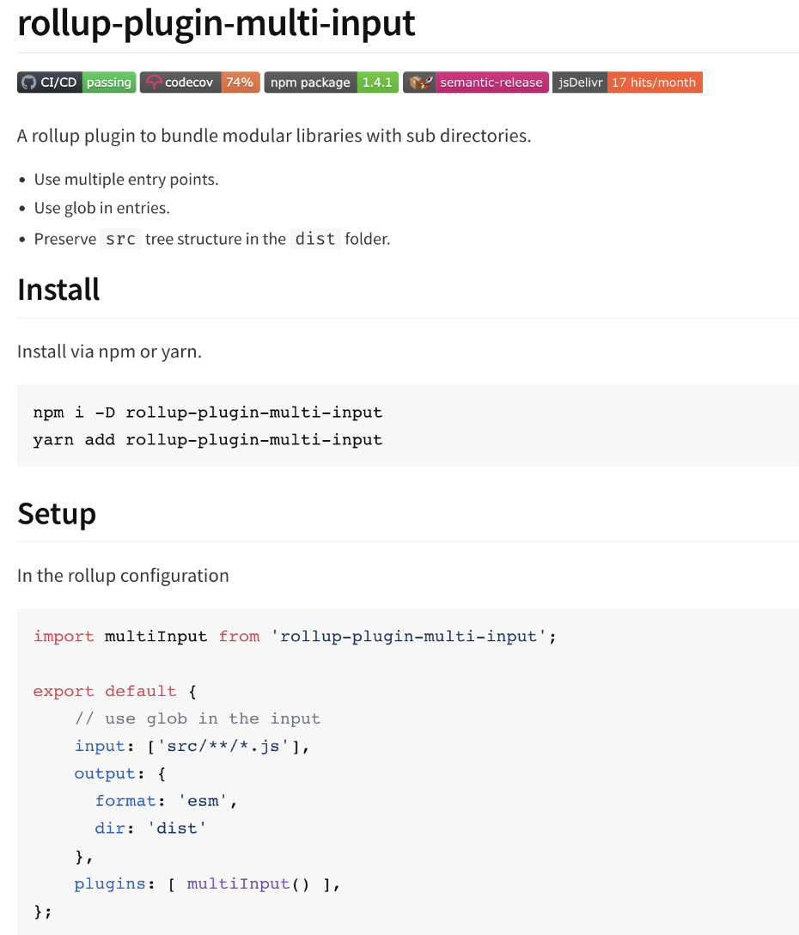Viewport: 799px width, 935px height.
Task: Click the Install section heading
Action: [58, 290]
